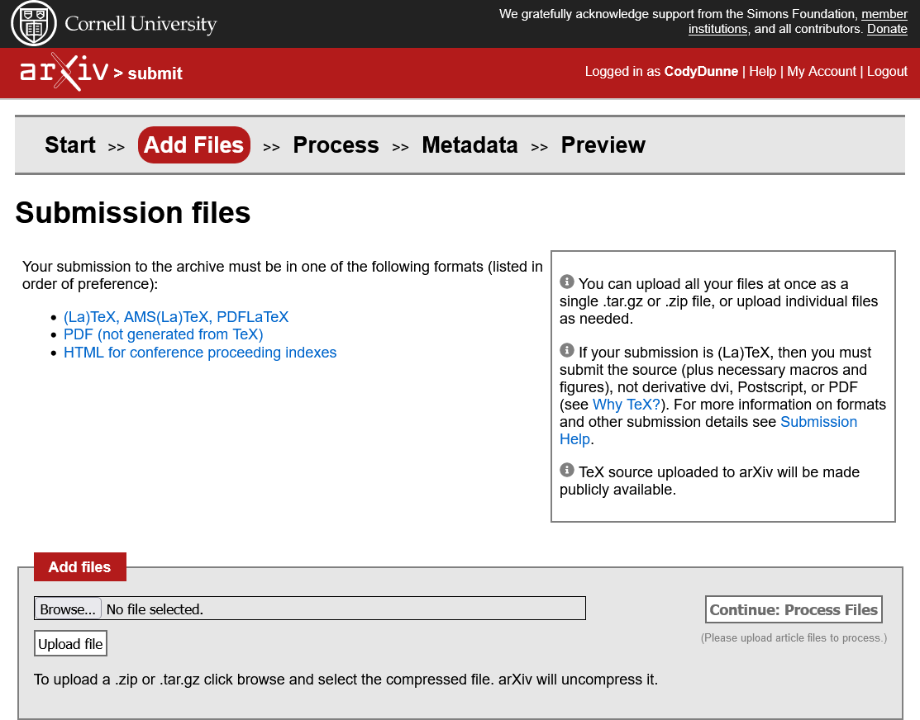Follow HTML for conference proceeding indexes link
This screenshot has width=920, height=720.
tap(200, 353)
